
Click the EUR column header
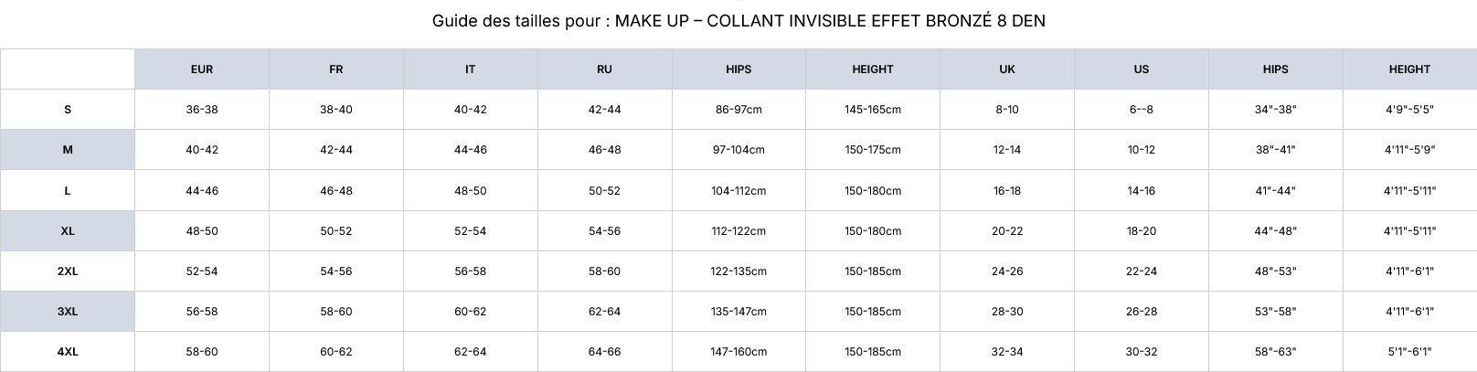pyautogui.click(x=202, y=69)
